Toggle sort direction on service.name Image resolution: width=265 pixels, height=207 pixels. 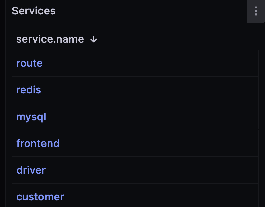(94, 39)
